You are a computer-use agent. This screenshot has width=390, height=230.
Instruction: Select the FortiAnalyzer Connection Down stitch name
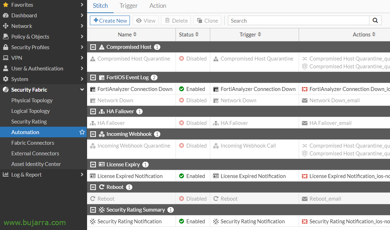coord(135,89)
